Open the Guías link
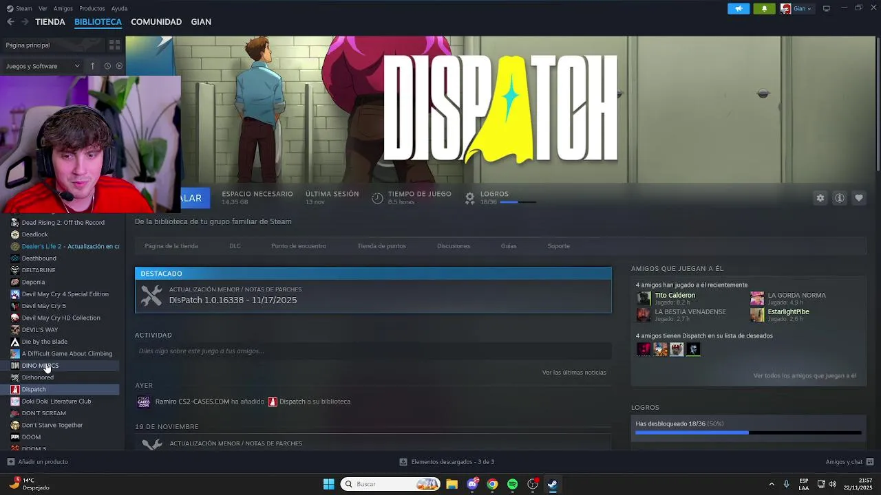Viewport: 881px width, 495px height. pyautogui.click(x=509, y=246)
